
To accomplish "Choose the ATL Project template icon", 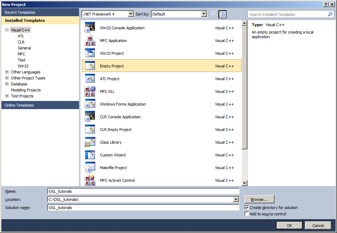I will point(90,79).
